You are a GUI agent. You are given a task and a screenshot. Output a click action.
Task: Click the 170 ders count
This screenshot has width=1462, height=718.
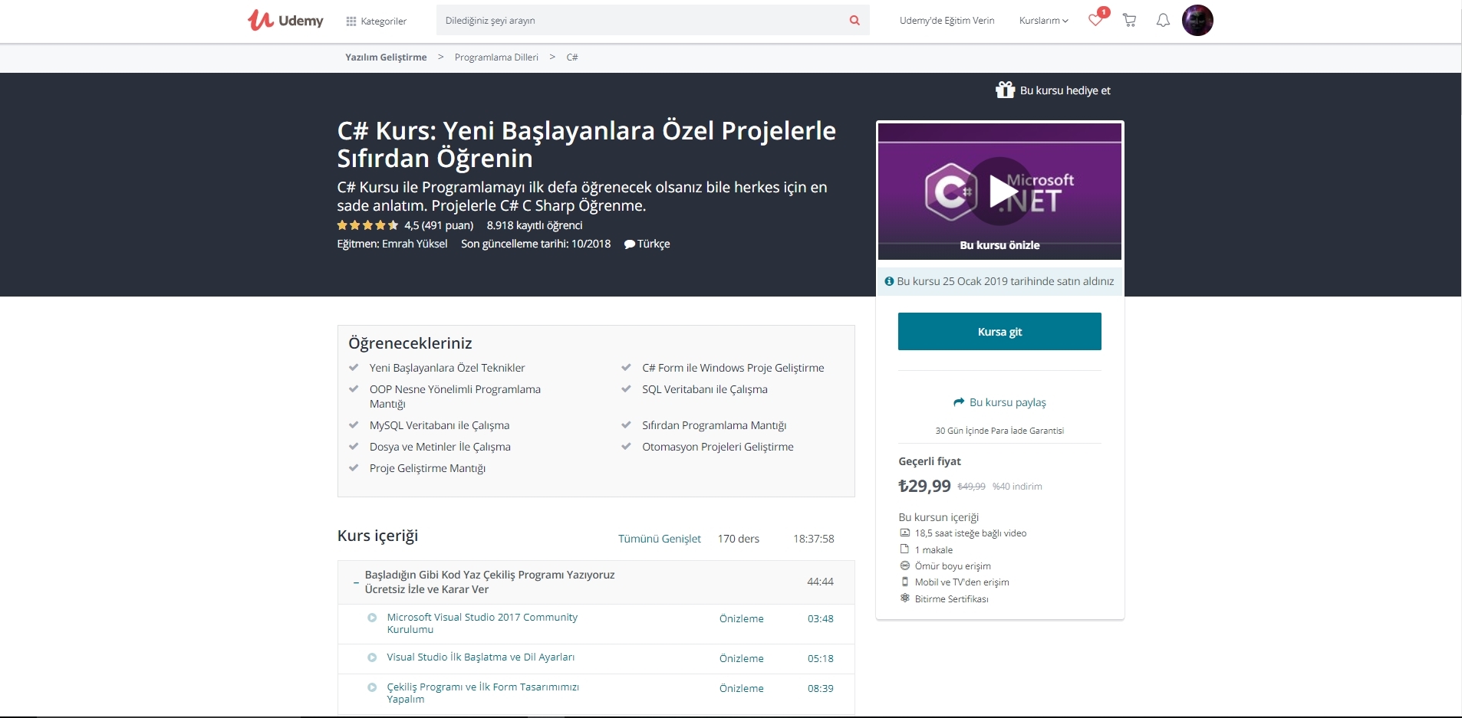pyautogui.click(x=738, y=539)
